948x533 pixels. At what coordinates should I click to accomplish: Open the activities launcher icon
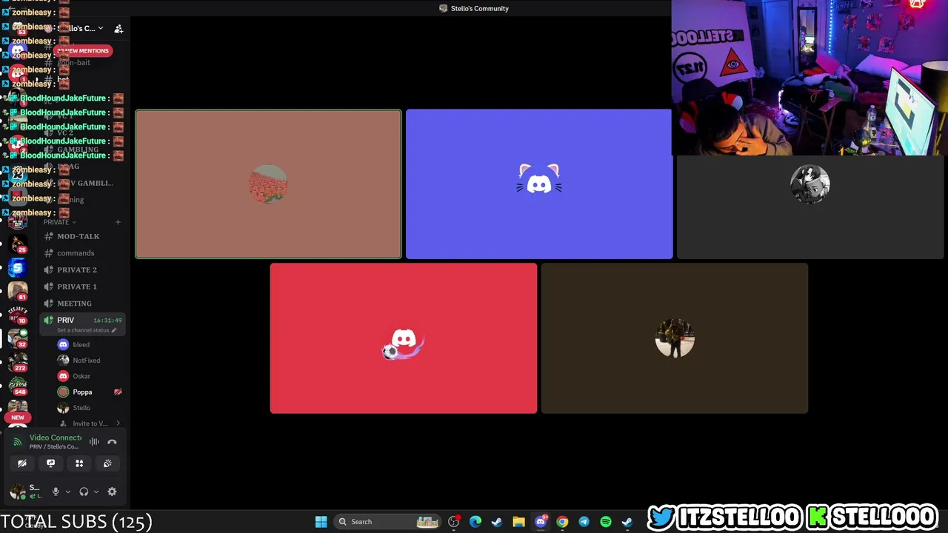pos(79,463)
